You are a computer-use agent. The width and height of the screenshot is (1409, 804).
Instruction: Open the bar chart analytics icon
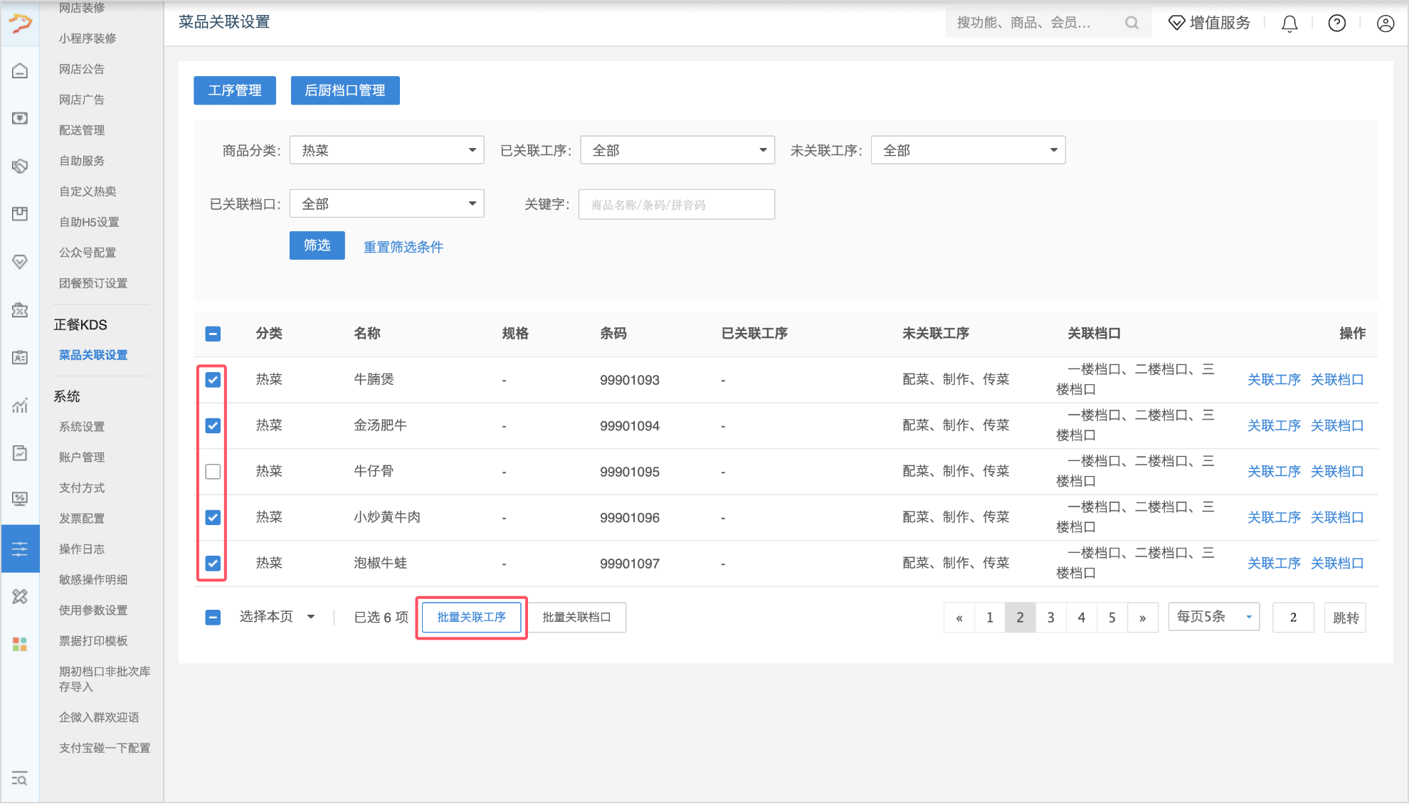(20, 406)
